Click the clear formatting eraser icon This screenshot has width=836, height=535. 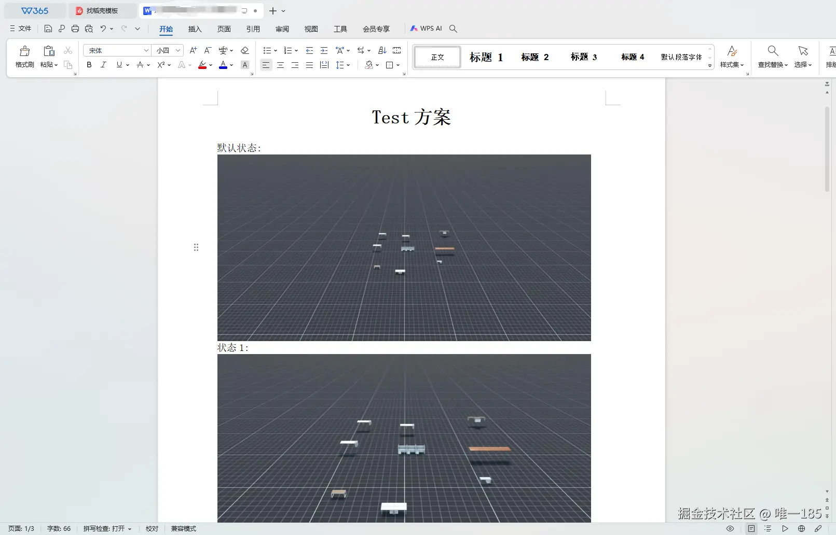pyautogui.click(x=245, y=50)
